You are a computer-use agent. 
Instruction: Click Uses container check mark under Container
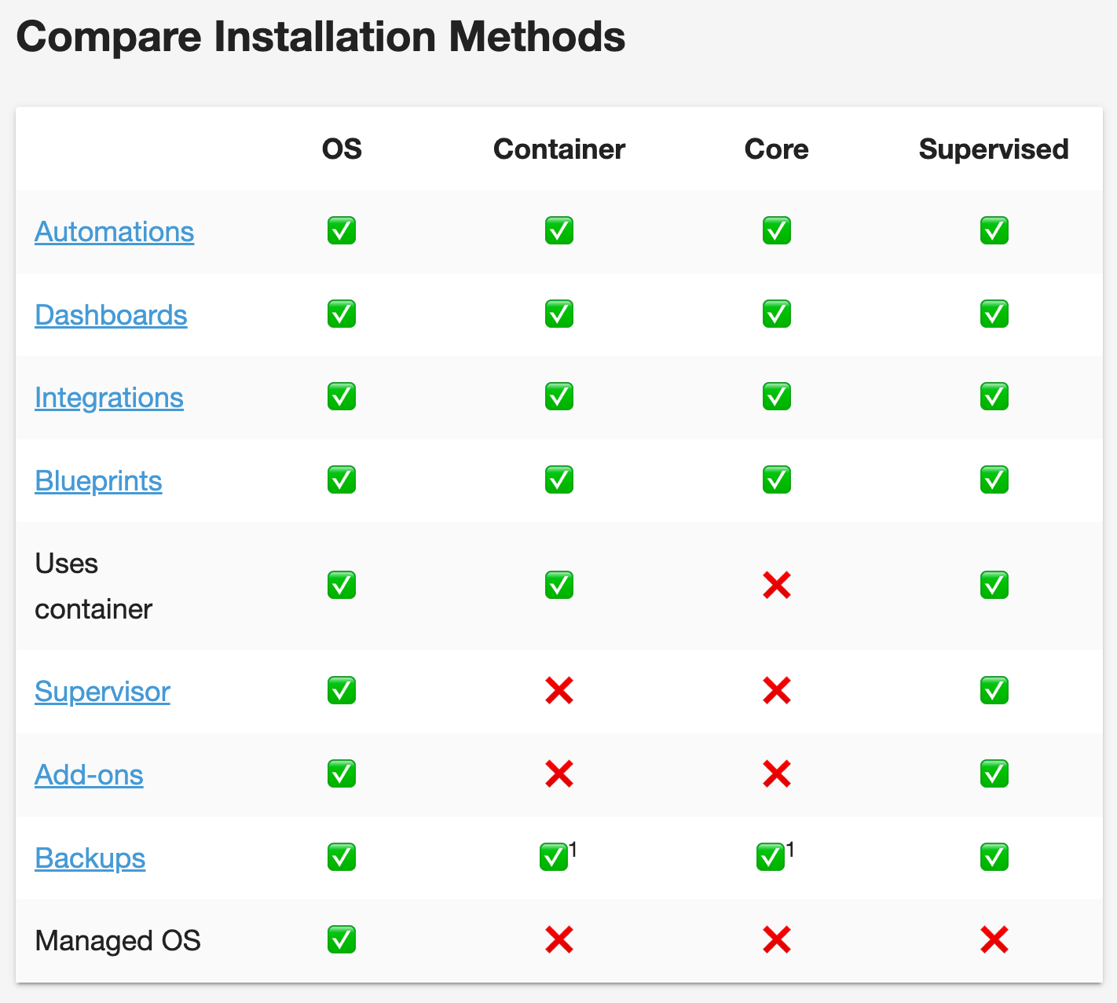click(x=559, y=586)
